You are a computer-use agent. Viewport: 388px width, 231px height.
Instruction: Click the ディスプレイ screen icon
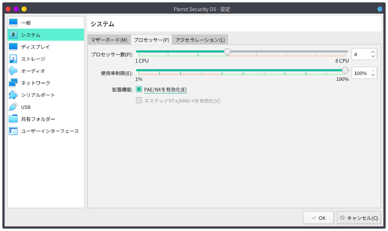tap(13, 46)
